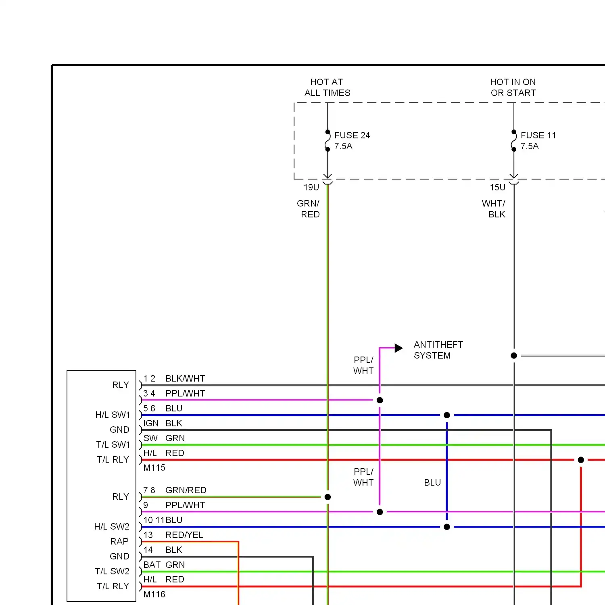Click pin row '1 2 BLK/WHT'

click(174, 379)
